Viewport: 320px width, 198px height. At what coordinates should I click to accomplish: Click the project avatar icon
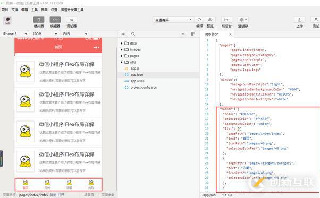coord(7,21)
